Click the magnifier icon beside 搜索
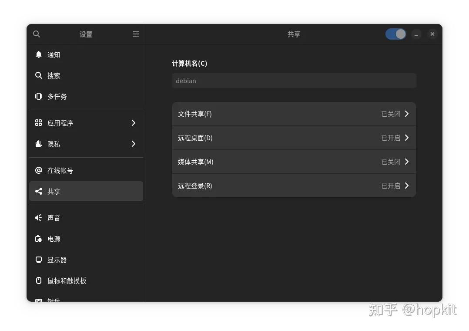This screenshot has width=469, height=331. click(x=39, y=75)
